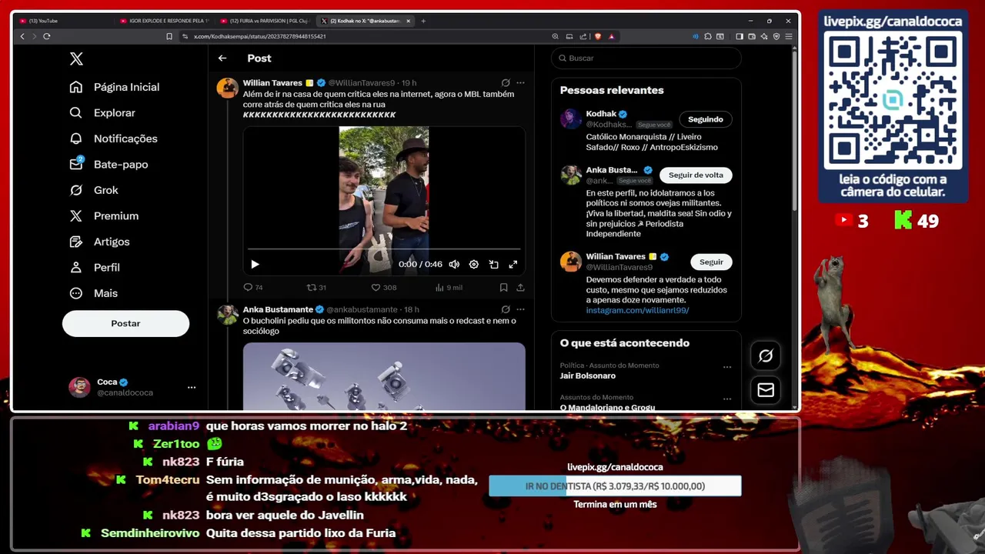This screenshot has width=985, height=554.
Task: Open floating messages envelope button
Action: pyautogui.click(x=766, y=390)
